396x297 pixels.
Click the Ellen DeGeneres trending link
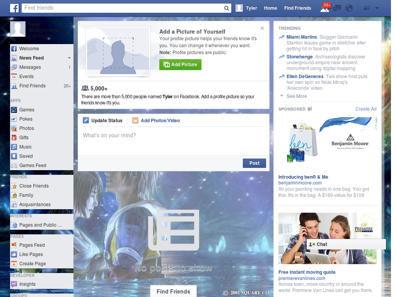pos(305,77)
